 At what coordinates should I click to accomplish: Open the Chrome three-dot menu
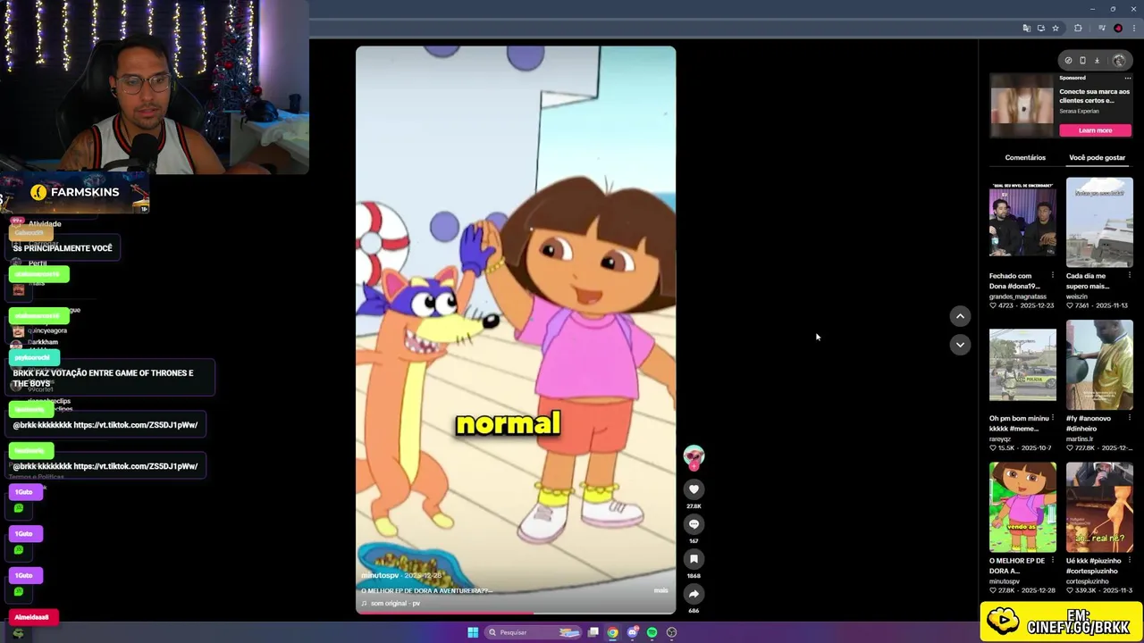[x=1132, y=28]
